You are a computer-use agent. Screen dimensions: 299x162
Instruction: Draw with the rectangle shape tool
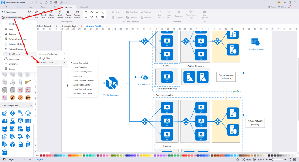pos(86,12)
